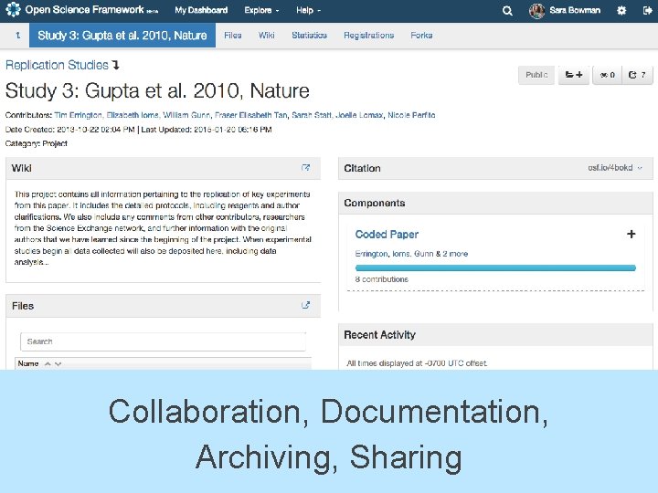This screenshot has height=493, width=658.
Task: Click Errington, Iorns, Gunn & 2 more
Action: (x=411, y=254)
